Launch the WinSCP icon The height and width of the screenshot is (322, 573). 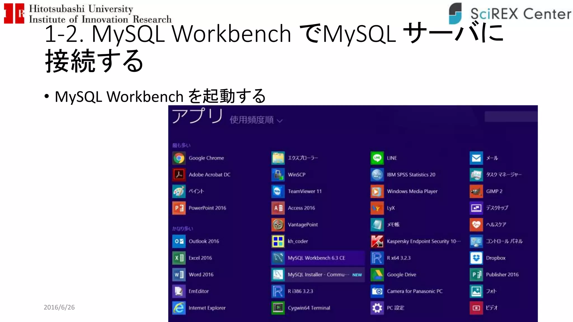pyautogui.click(x=278, y=175)
